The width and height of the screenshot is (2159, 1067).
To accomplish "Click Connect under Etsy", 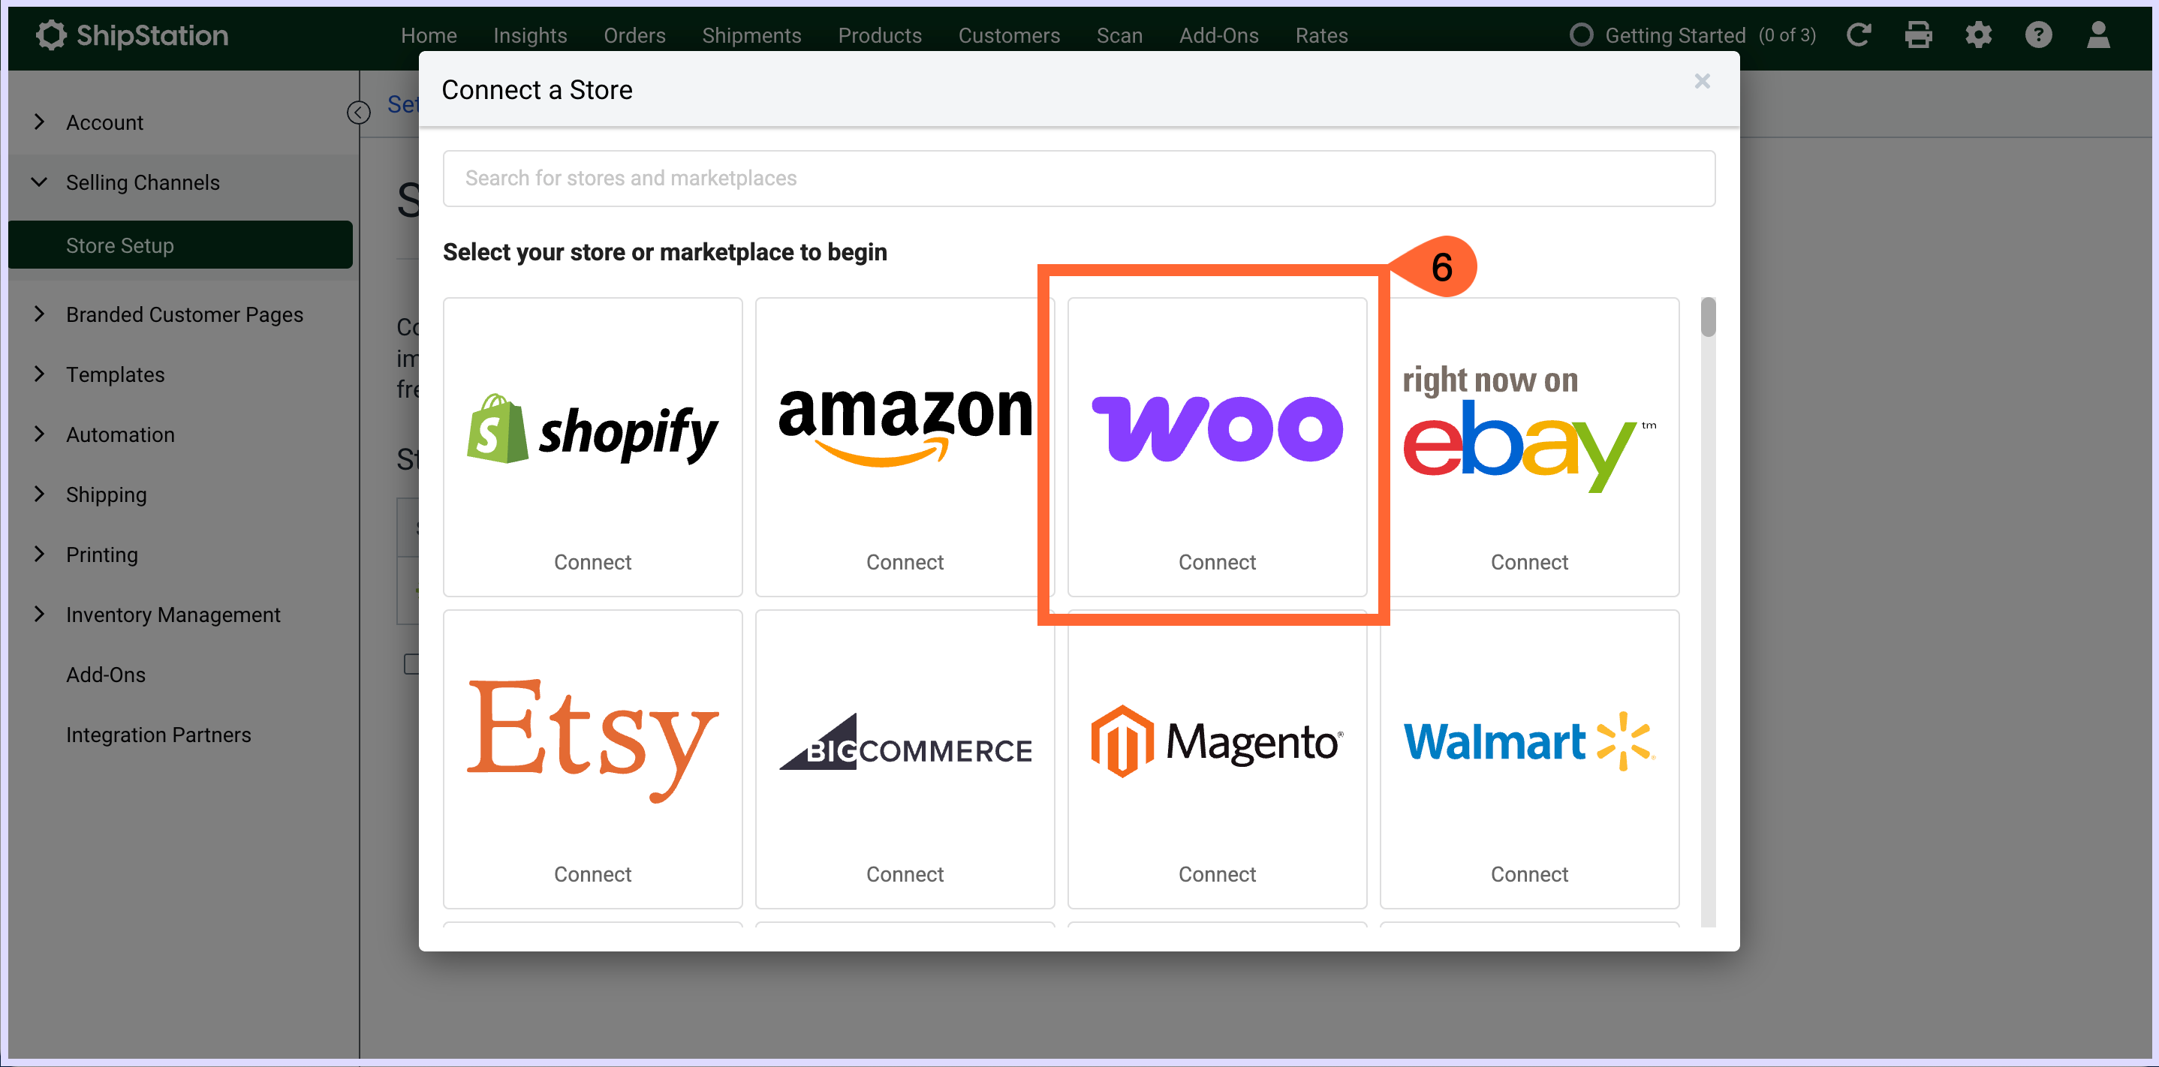I will (x=592, y=873).
